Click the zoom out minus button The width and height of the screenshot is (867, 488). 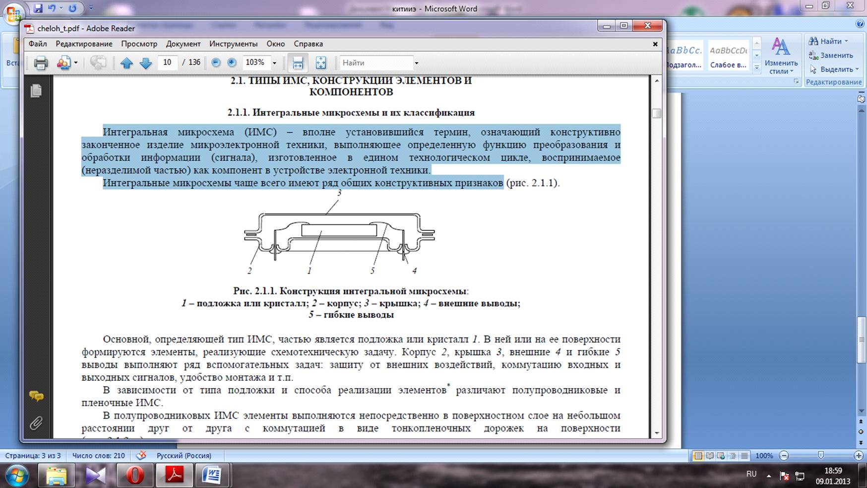[216, 63]
